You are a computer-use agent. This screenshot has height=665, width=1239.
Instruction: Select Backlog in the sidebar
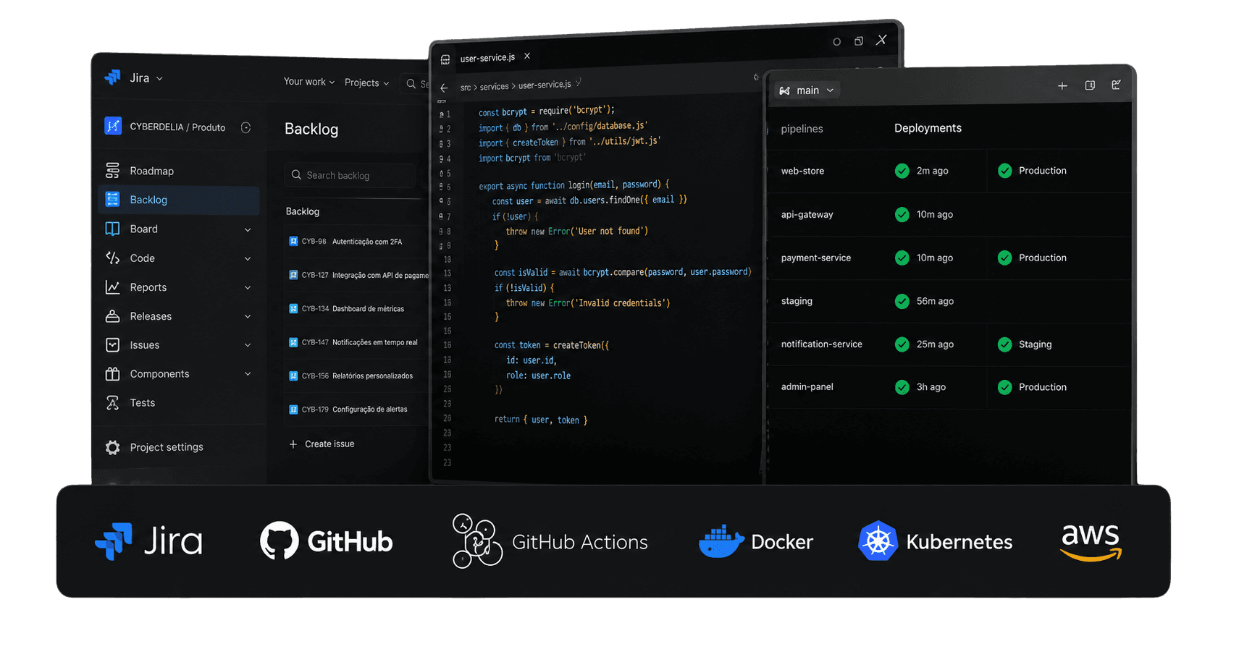coord(178,200)
